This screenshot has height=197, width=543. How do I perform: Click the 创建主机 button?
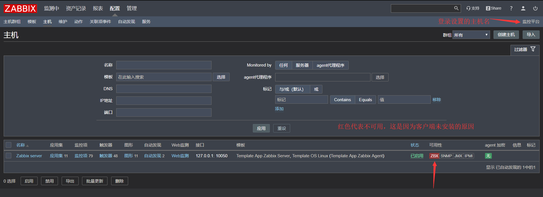pyautogui.click(x=506, y=35)
